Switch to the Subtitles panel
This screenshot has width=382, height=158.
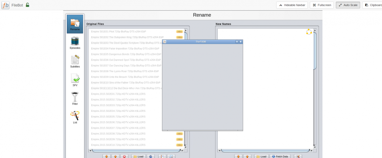click(x=75, y=61)
